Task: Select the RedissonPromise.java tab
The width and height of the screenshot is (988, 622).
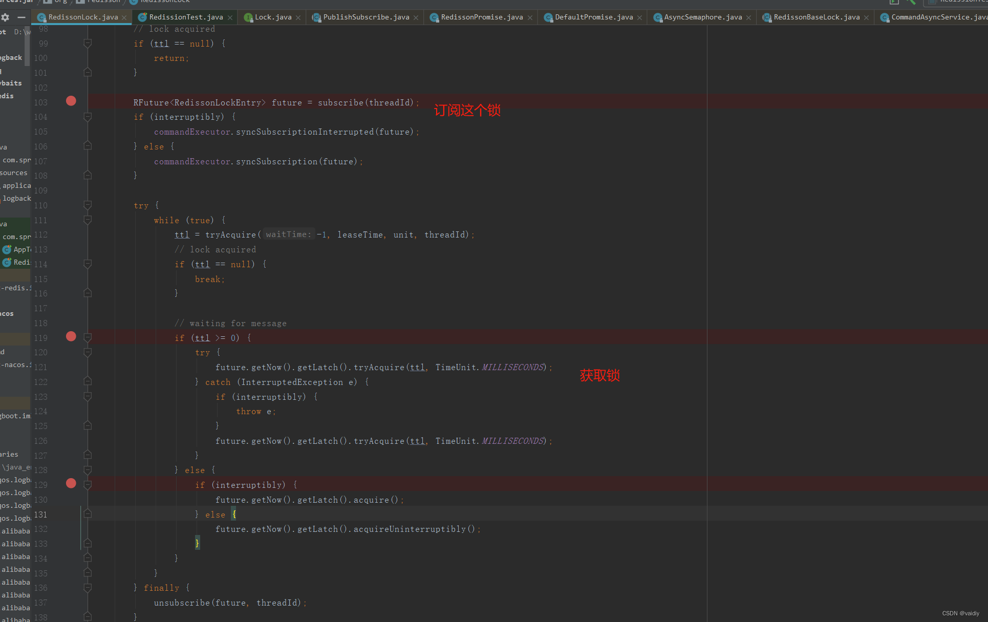Action: pyautogui.click(x=481, y=17)
